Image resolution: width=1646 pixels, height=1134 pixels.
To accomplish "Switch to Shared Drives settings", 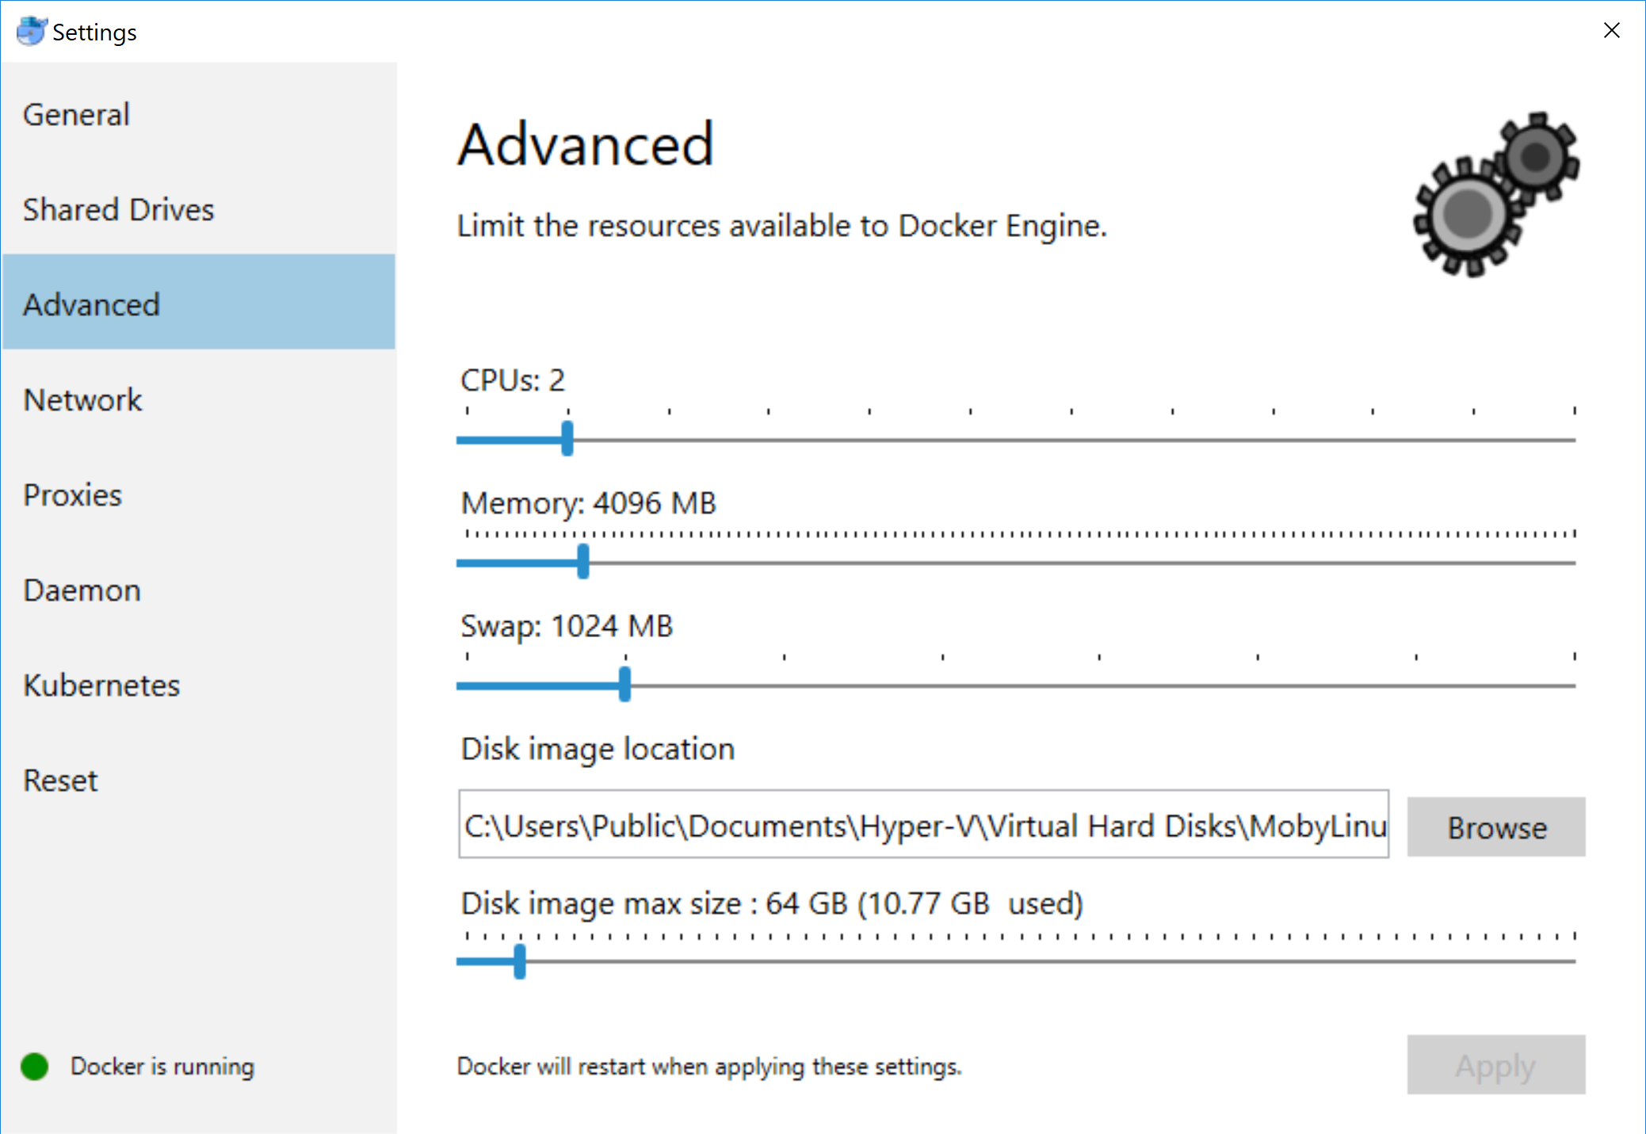I will 119,209.
